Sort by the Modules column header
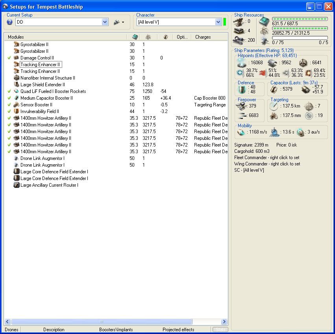 pos(65,37)
